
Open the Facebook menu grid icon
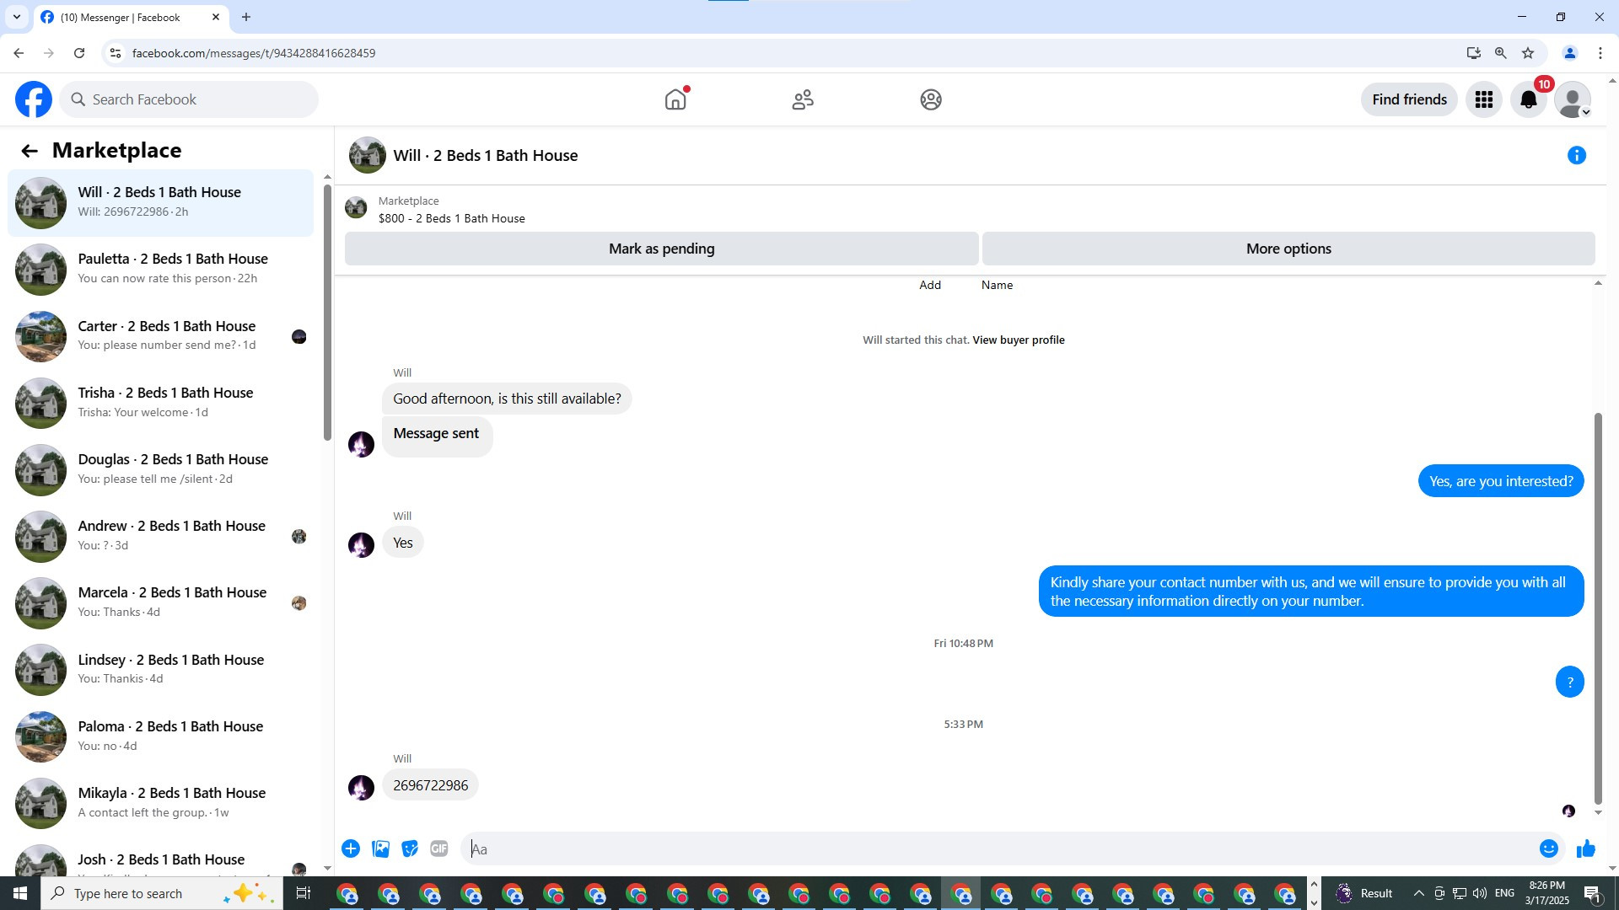click(x=1484, y=99)
